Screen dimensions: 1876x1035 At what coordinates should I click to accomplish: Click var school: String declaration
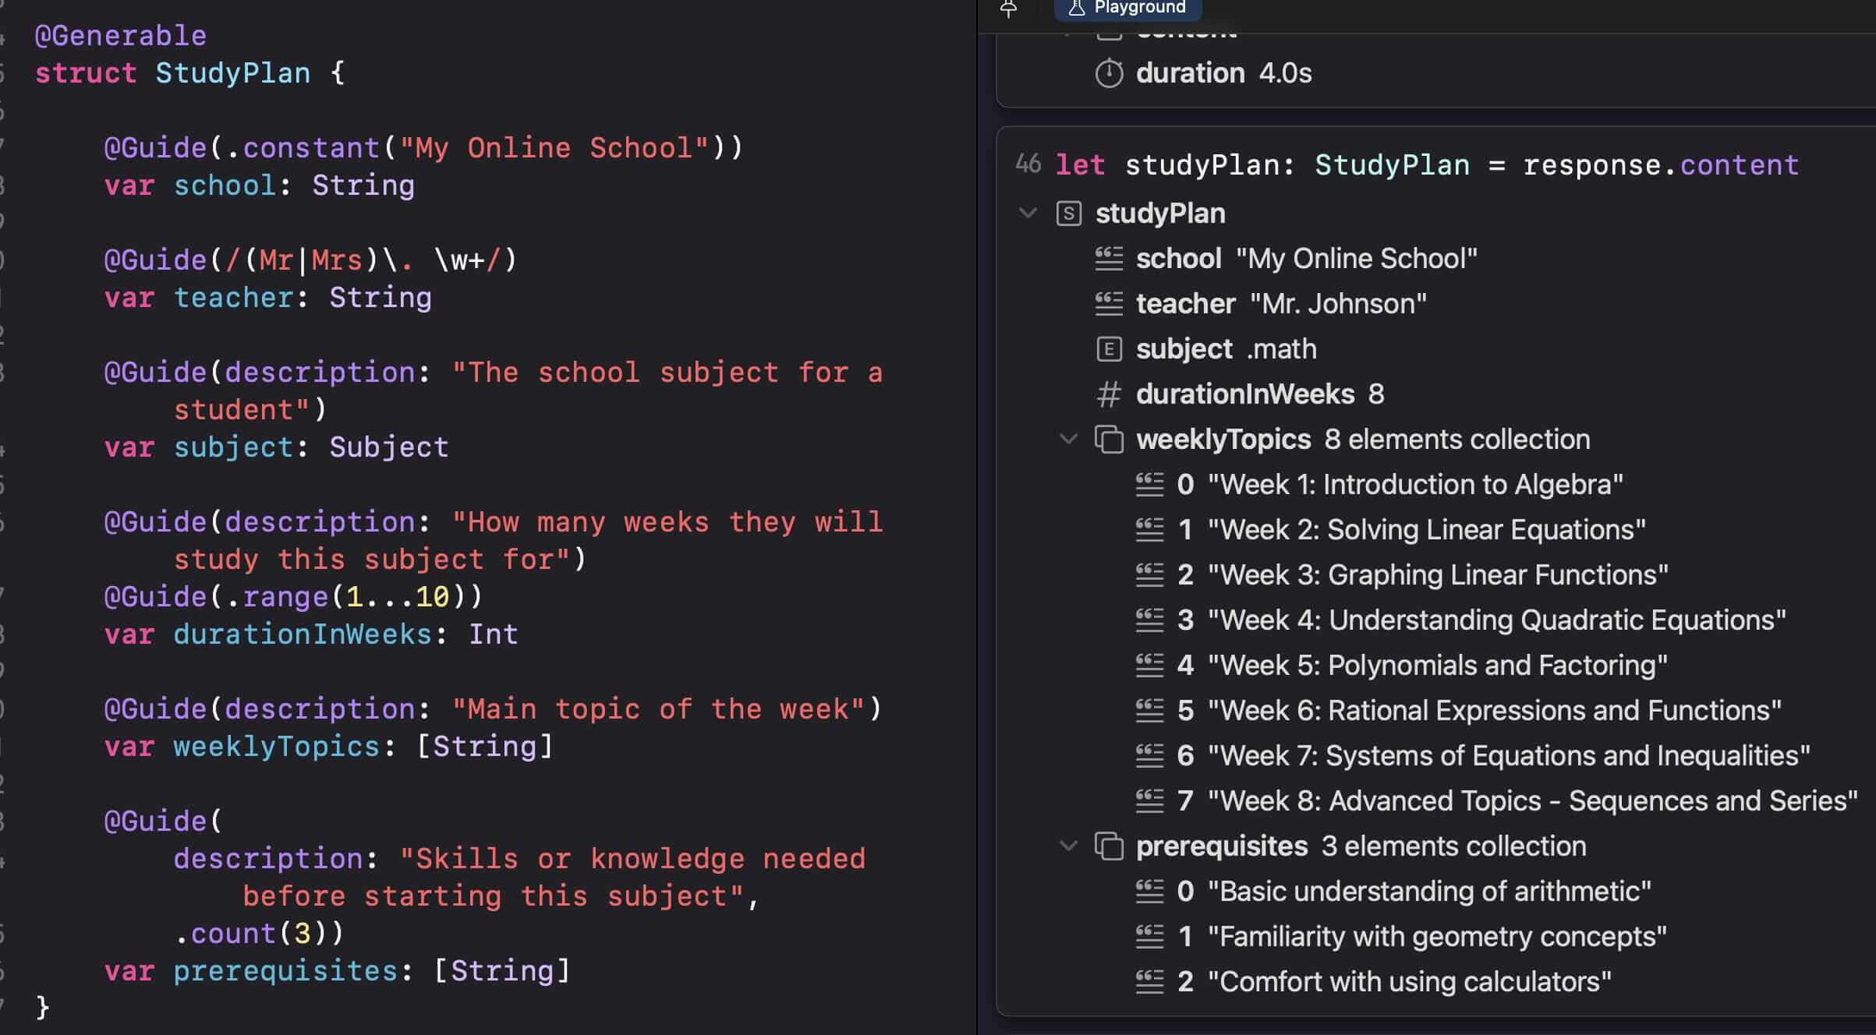(x=259, y=185)
